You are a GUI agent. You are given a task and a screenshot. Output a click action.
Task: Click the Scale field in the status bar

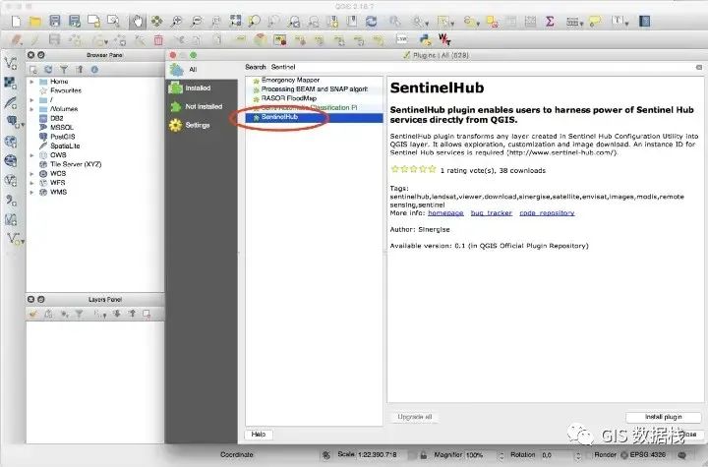click(382, 455)
